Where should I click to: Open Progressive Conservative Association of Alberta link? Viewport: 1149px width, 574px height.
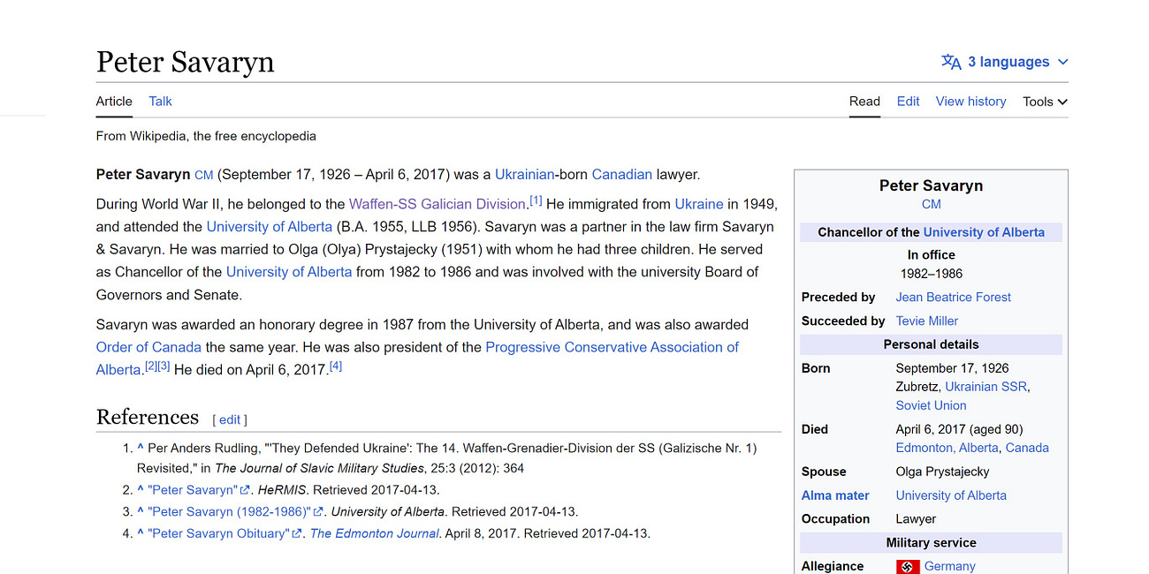click(612, 347)
